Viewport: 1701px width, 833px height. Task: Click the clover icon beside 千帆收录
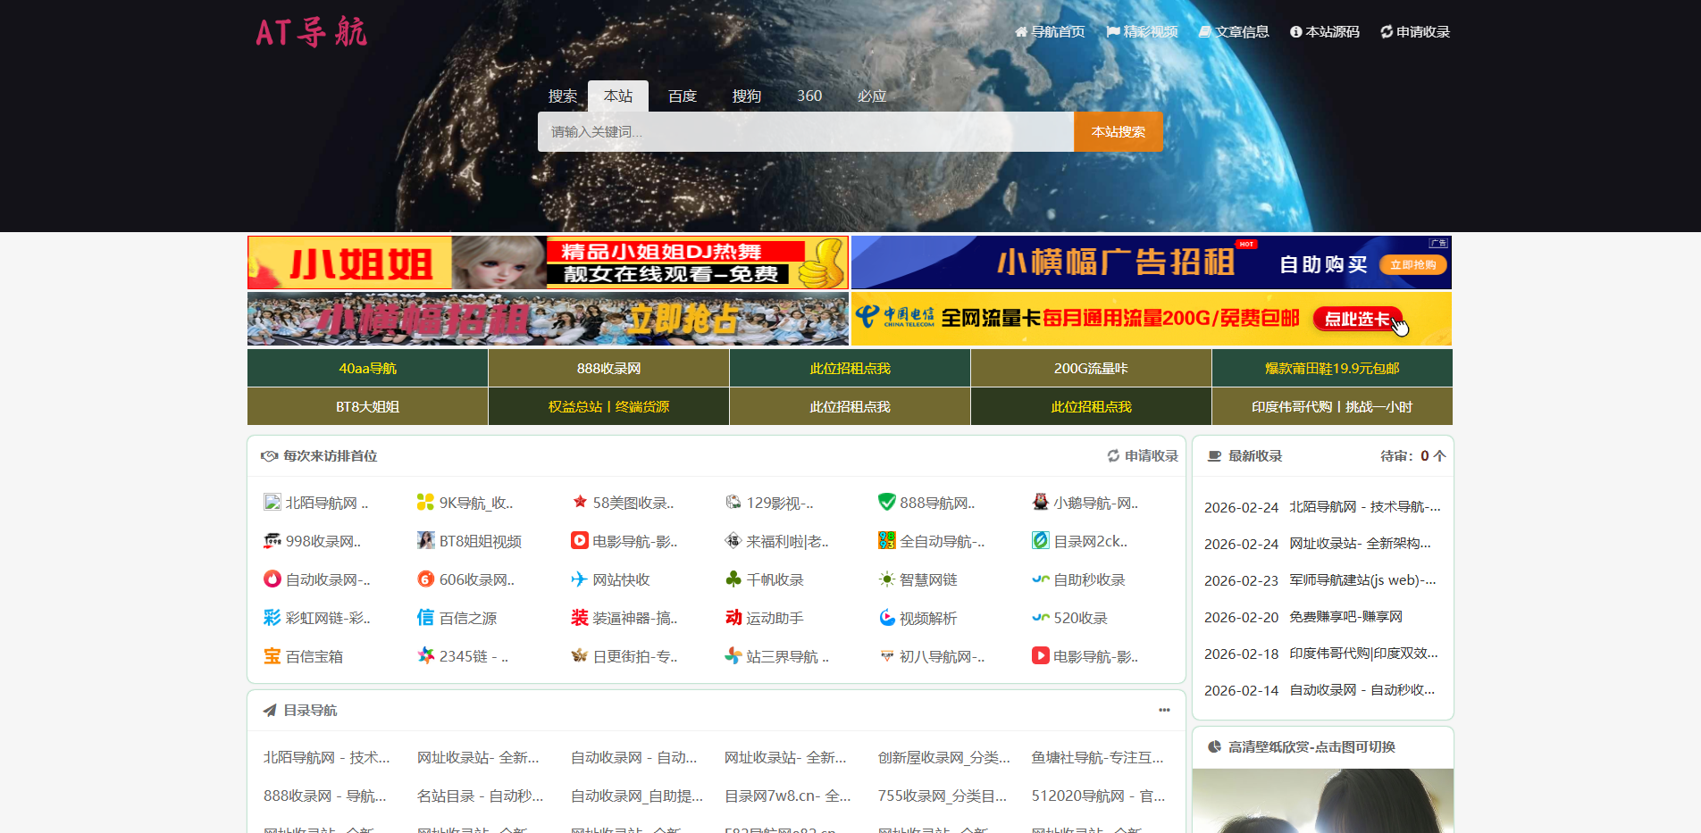(x=733, y=579)
